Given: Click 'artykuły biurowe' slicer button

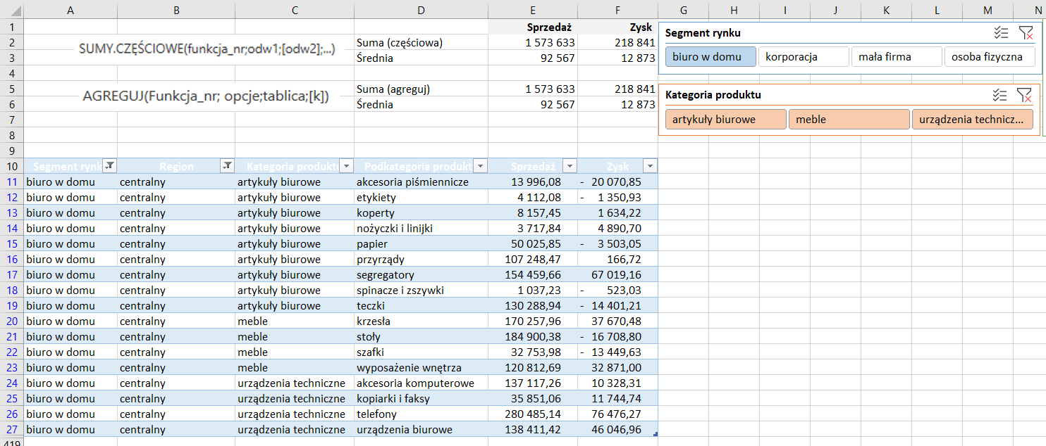Looking at the screenshot, I should tap(725, 120).
